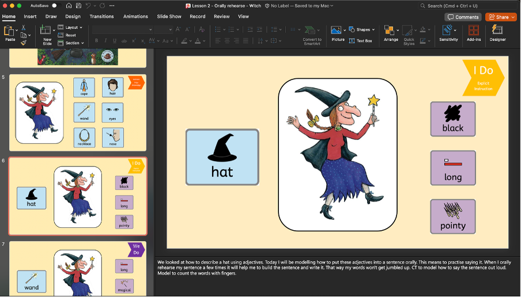The image size is (521, 297).
Task: Toggle Bold formatting
Action: click(96, 41)
